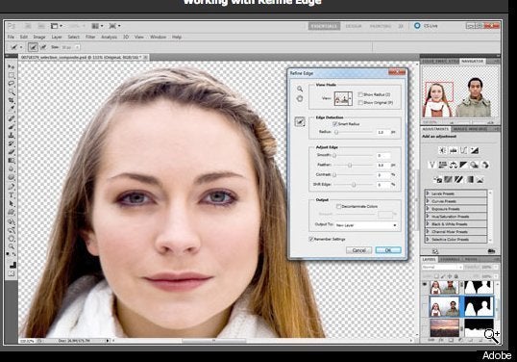The image size is (517, 362).
Task: Open the Arrange Documents dropdown
Action: 97,26
